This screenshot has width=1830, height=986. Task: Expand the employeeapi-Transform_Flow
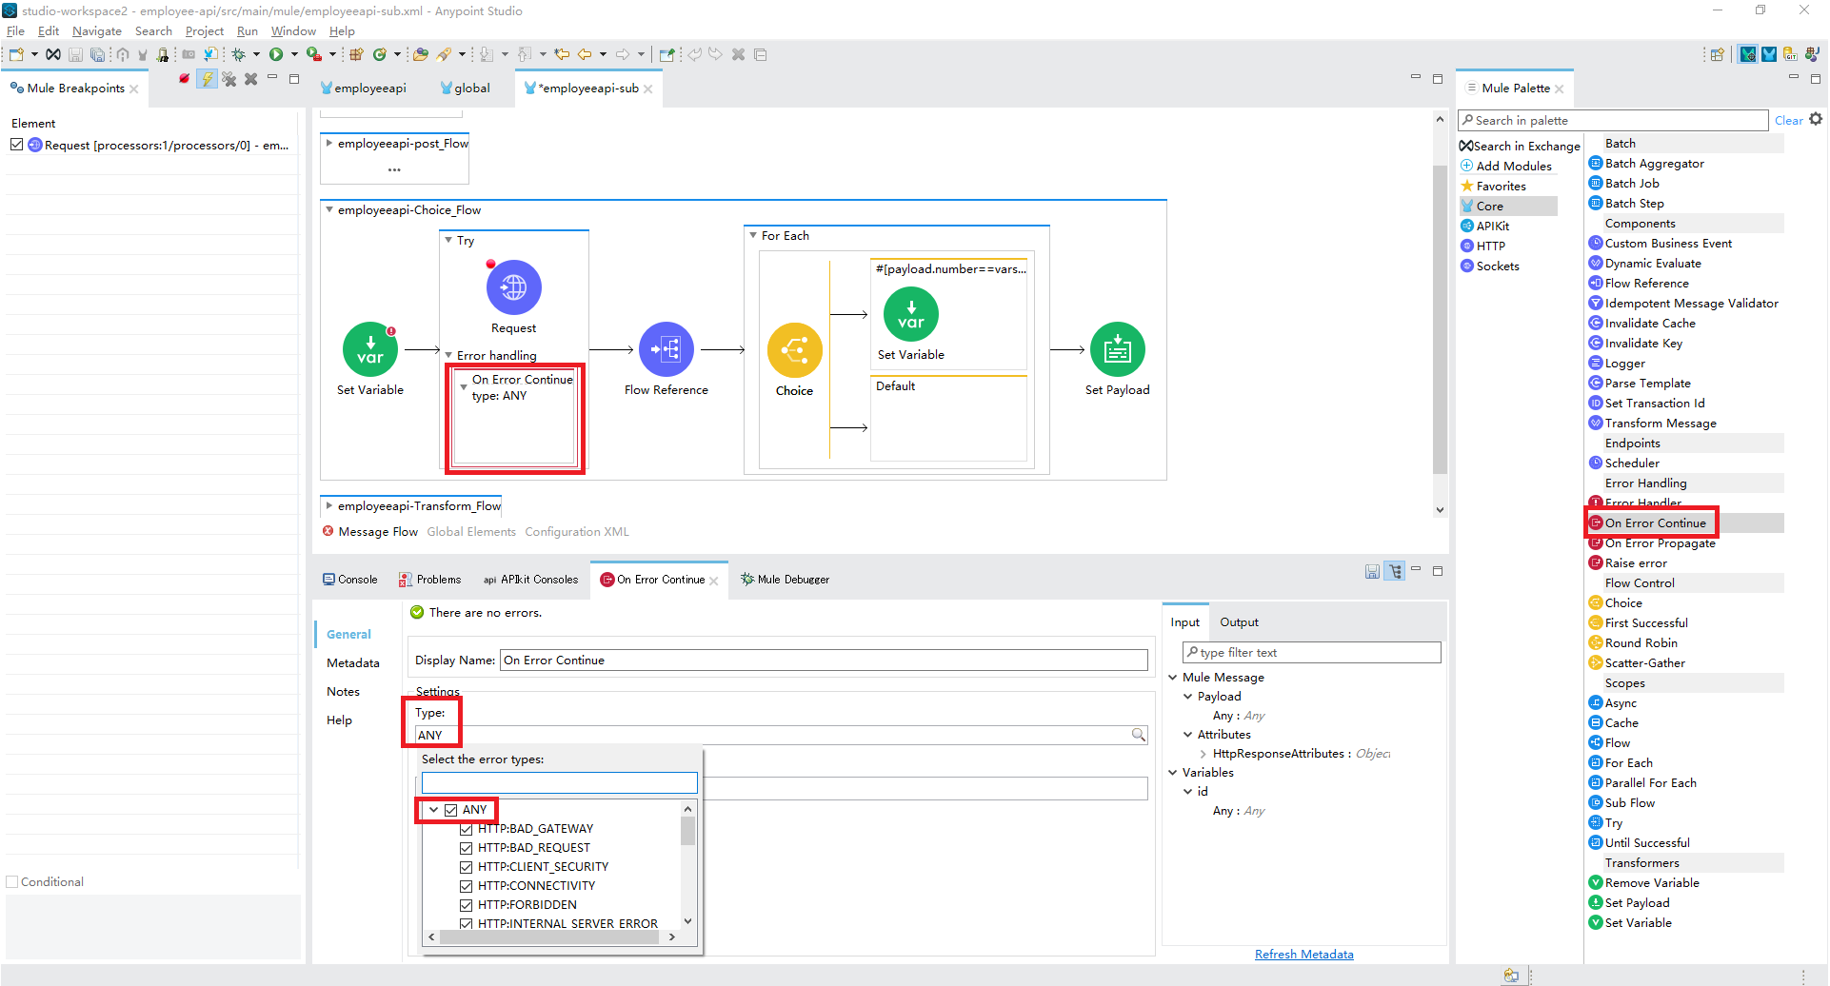coord(329,506)
